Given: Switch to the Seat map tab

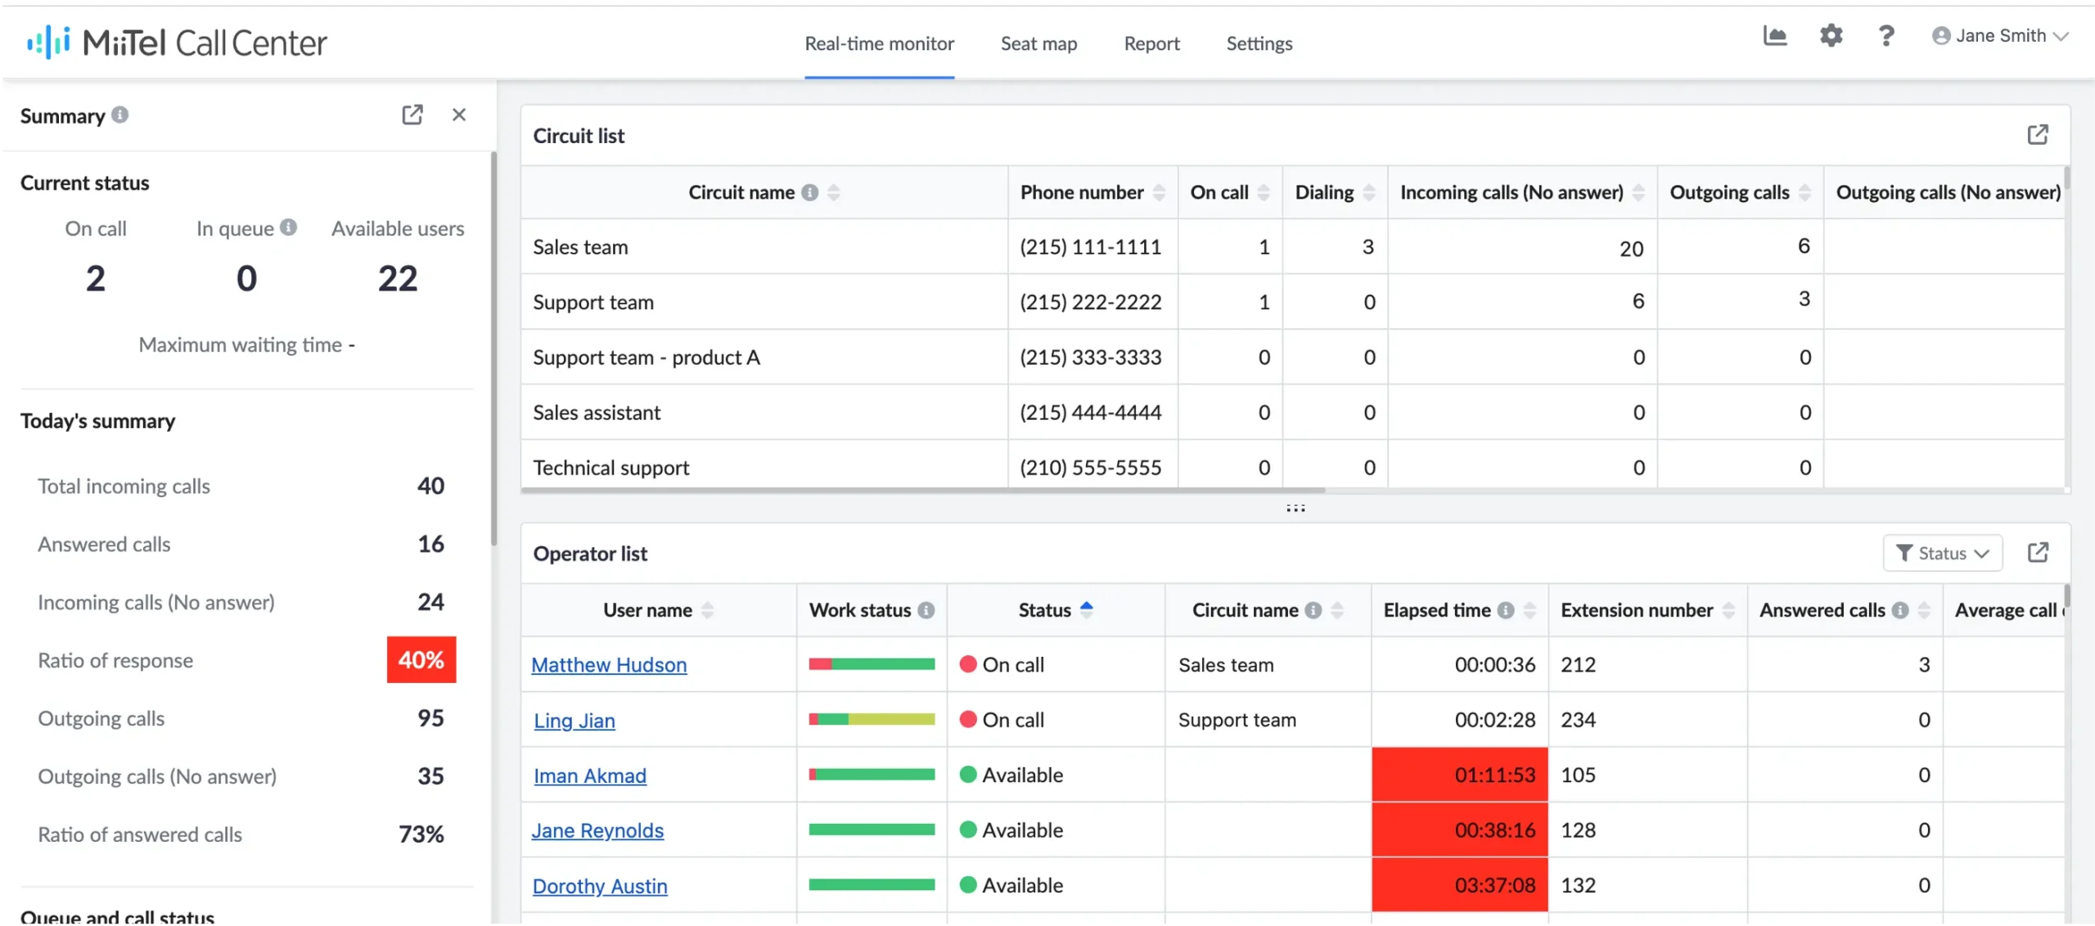Looking at the screenshot, I should coord(1038,43).
